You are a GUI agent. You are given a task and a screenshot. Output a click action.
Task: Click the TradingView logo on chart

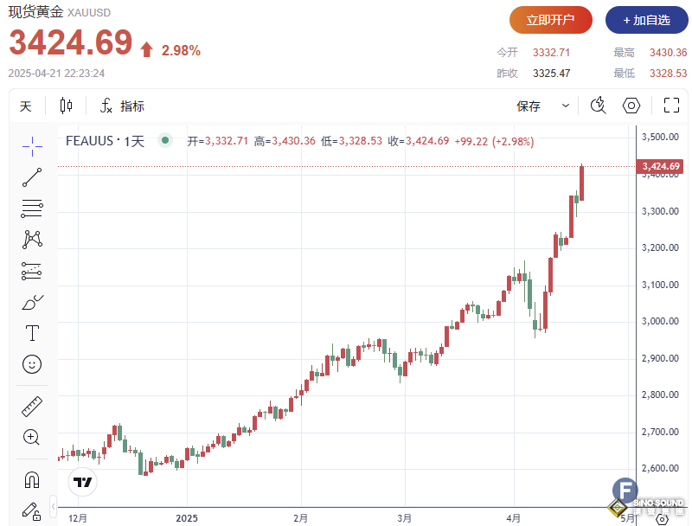point(82,482)
